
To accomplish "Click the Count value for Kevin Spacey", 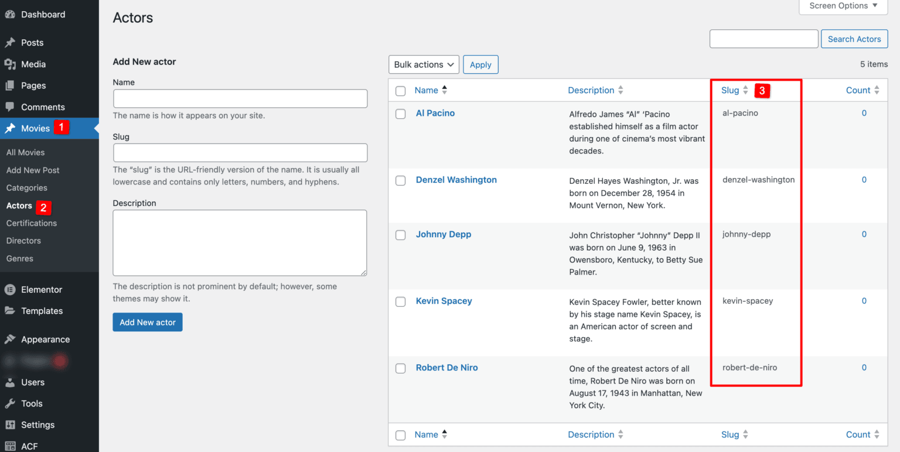I will coord(864,300).
